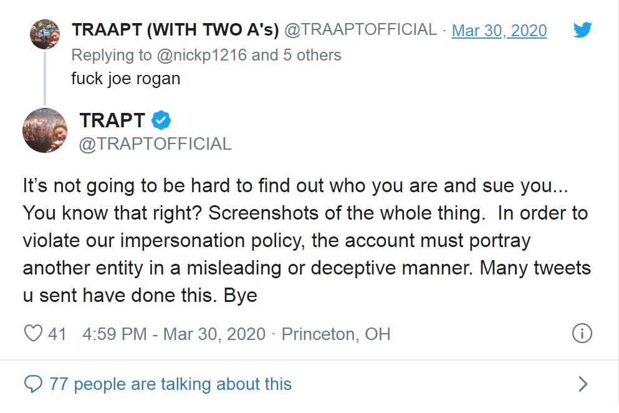The width and height of the screenshot is (619, 413).
Task: Click the Twitter bird logo
Action: [x=582, y=30]
